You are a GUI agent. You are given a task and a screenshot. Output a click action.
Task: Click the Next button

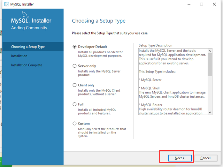tap(180, 158)
